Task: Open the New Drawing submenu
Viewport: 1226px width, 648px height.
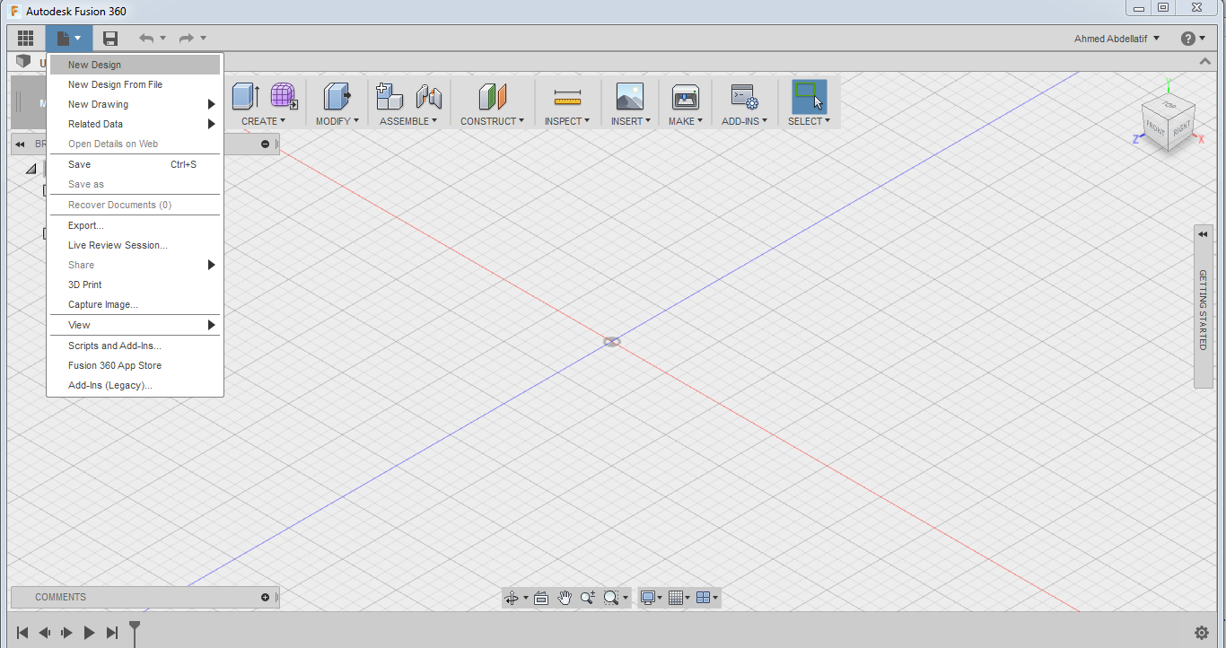Action: pyautogui.click(x=135, y=104)
